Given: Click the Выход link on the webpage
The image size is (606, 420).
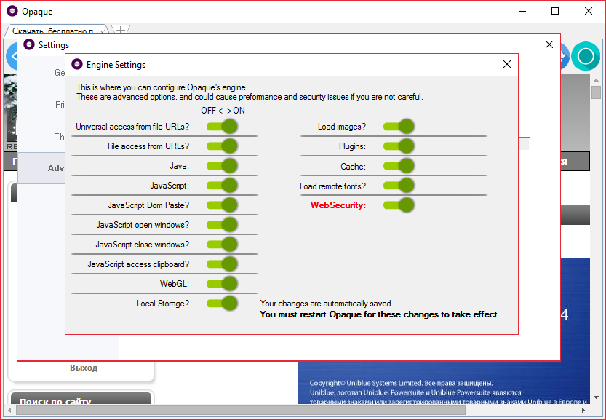Looking at the screenshot, I should [x=84, y=368].
